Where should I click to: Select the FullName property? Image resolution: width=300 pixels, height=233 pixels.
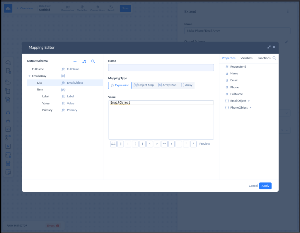[236, 94]
